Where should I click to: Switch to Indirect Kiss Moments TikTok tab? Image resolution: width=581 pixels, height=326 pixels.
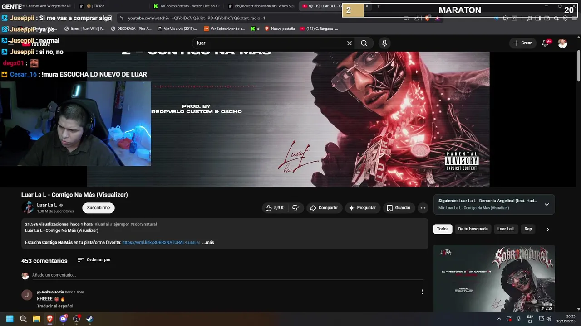tap(261, 6)
